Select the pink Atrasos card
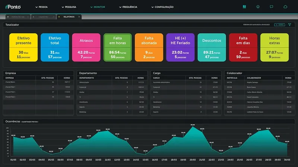Image resolution: width=298 pixels, height=167 pixels. (86, 48)
